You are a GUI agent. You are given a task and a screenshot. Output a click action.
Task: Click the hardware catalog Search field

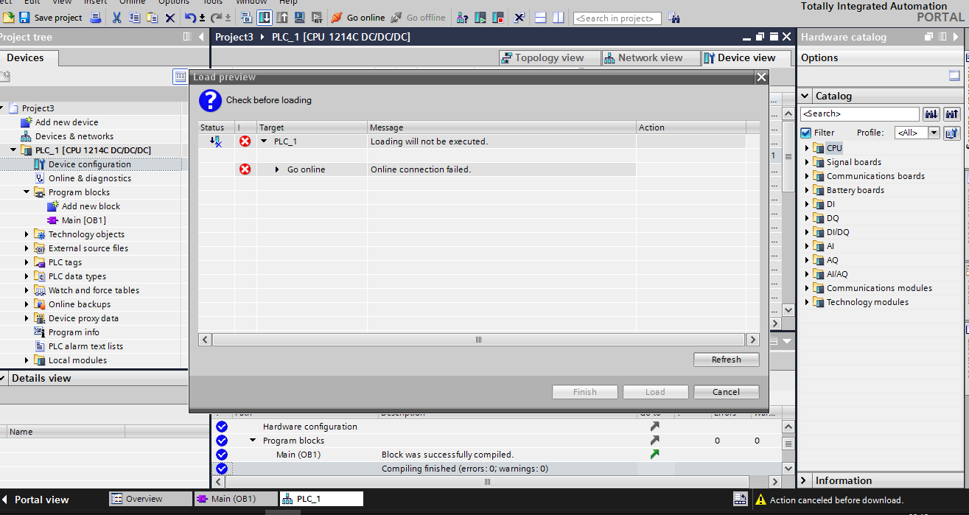pos(860,113)
